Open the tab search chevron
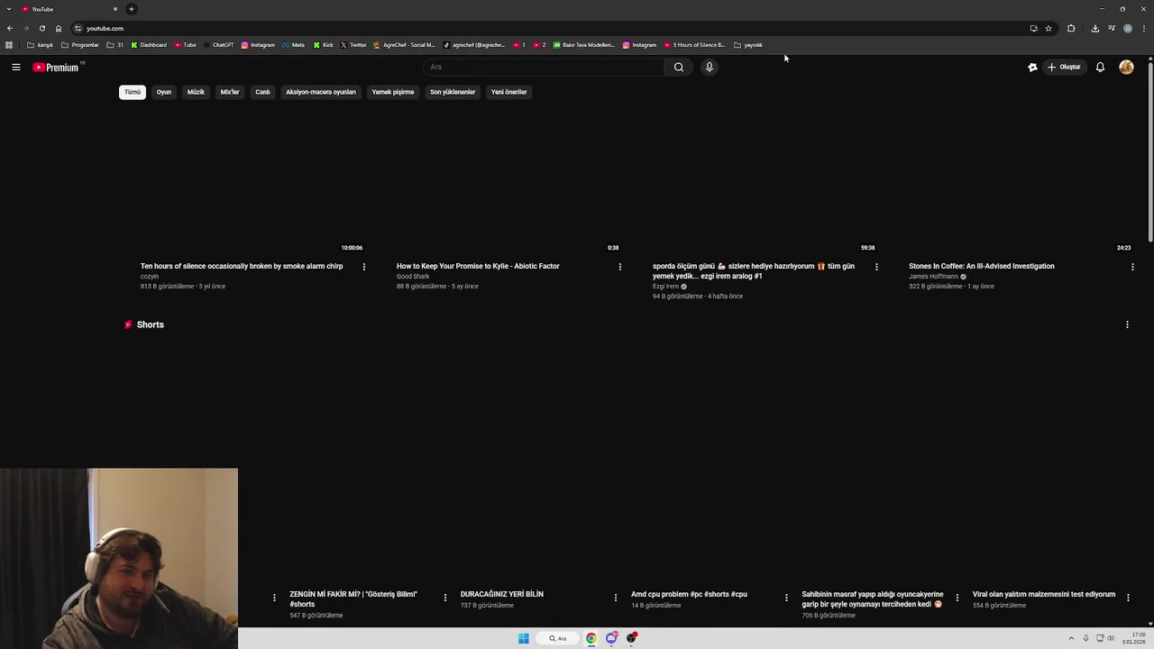Image resolution: width=1154 pixels, height=649 pixels. click(8, 9)
